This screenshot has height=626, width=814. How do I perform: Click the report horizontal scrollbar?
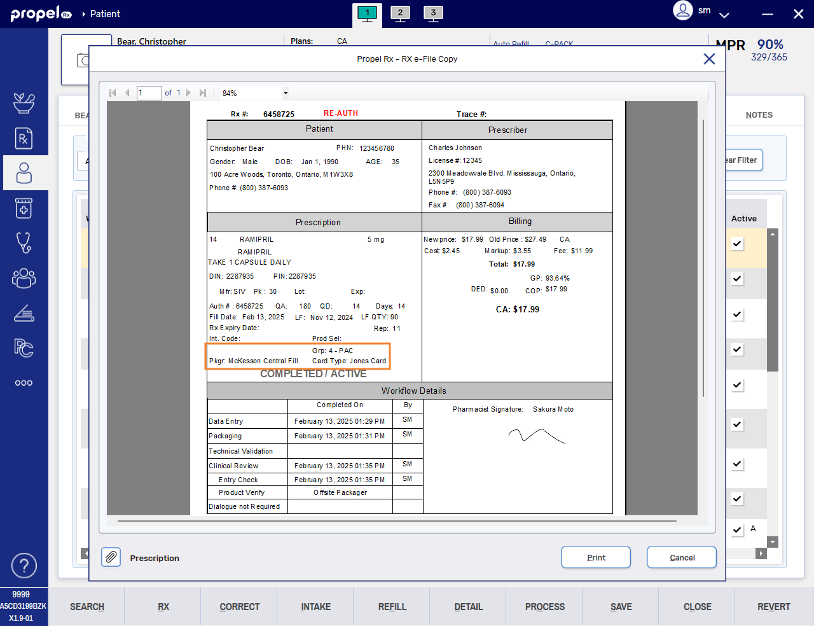click(397, 521)
